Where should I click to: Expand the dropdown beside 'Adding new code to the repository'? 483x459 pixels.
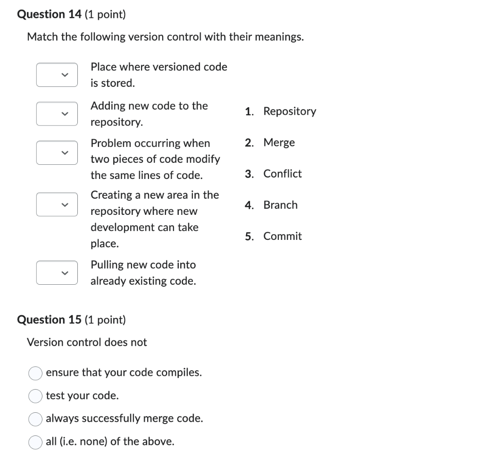57,113
